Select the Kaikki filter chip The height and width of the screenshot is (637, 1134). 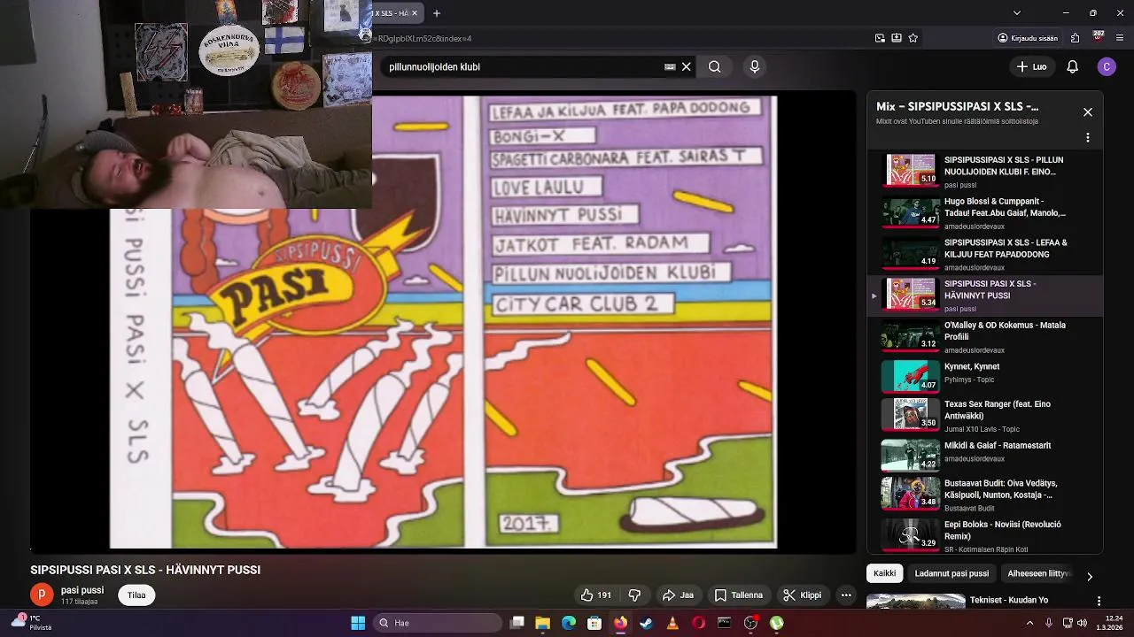coord(884,573)
